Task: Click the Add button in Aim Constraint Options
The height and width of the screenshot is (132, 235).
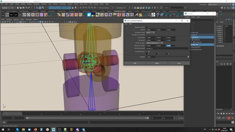Action: click(135, 63)
